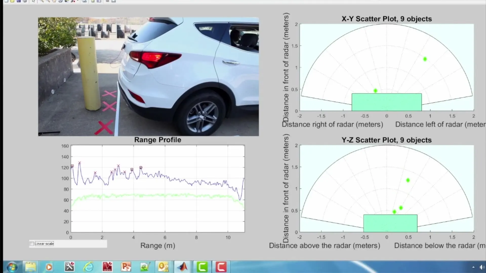Open the red waveform 101010 taskbar app
486x273 pixels.
click(x=107, y=267)
